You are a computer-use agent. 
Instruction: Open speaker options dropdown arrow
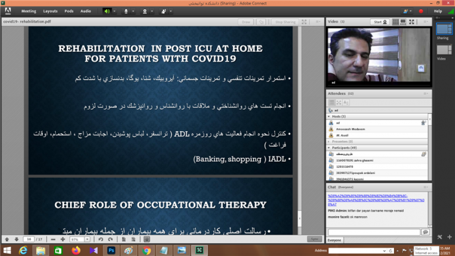point(114,11)
